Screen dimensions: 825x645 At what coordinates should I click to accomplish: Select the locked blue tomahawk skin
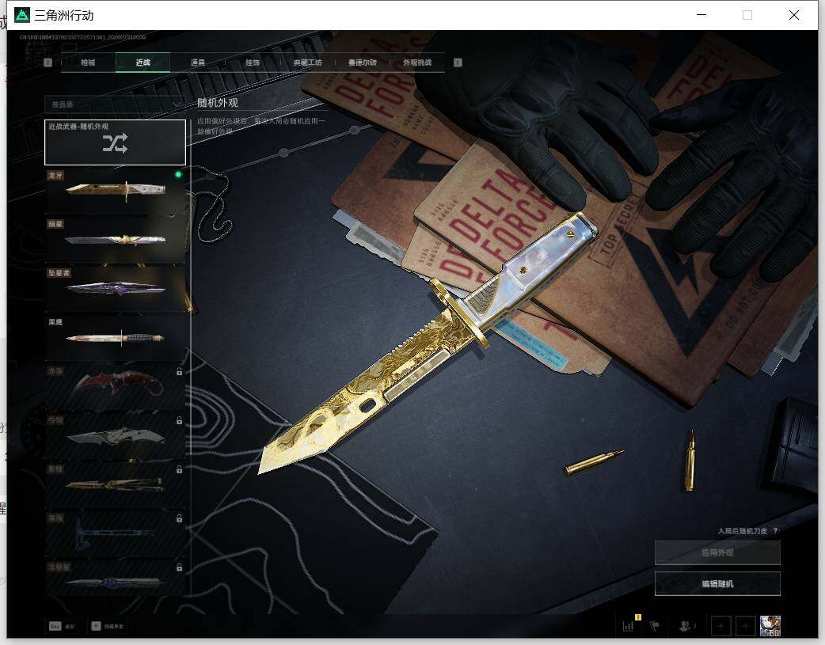[116, 533]
